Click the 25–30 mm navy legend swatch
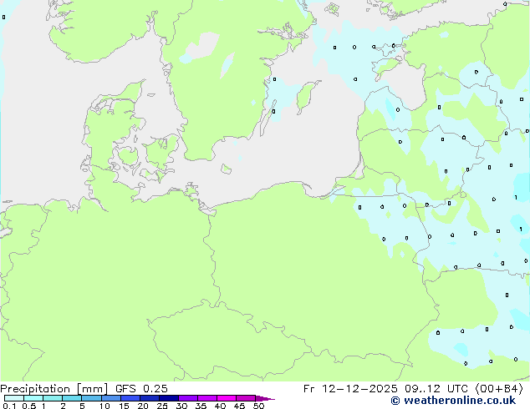The width and height of the screenshot is (530, 409). pyautogui.click(x=169, y=398)
